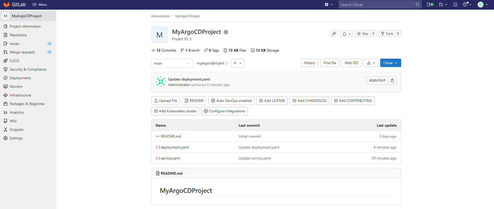Click the Snippets scissors icon
Image resolution: width=494 pixels, height=209 pixels.
5,130
